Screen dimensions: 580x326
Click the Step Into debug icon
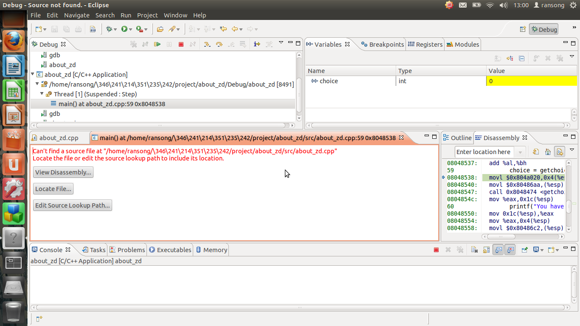click(x=207, y=44)
